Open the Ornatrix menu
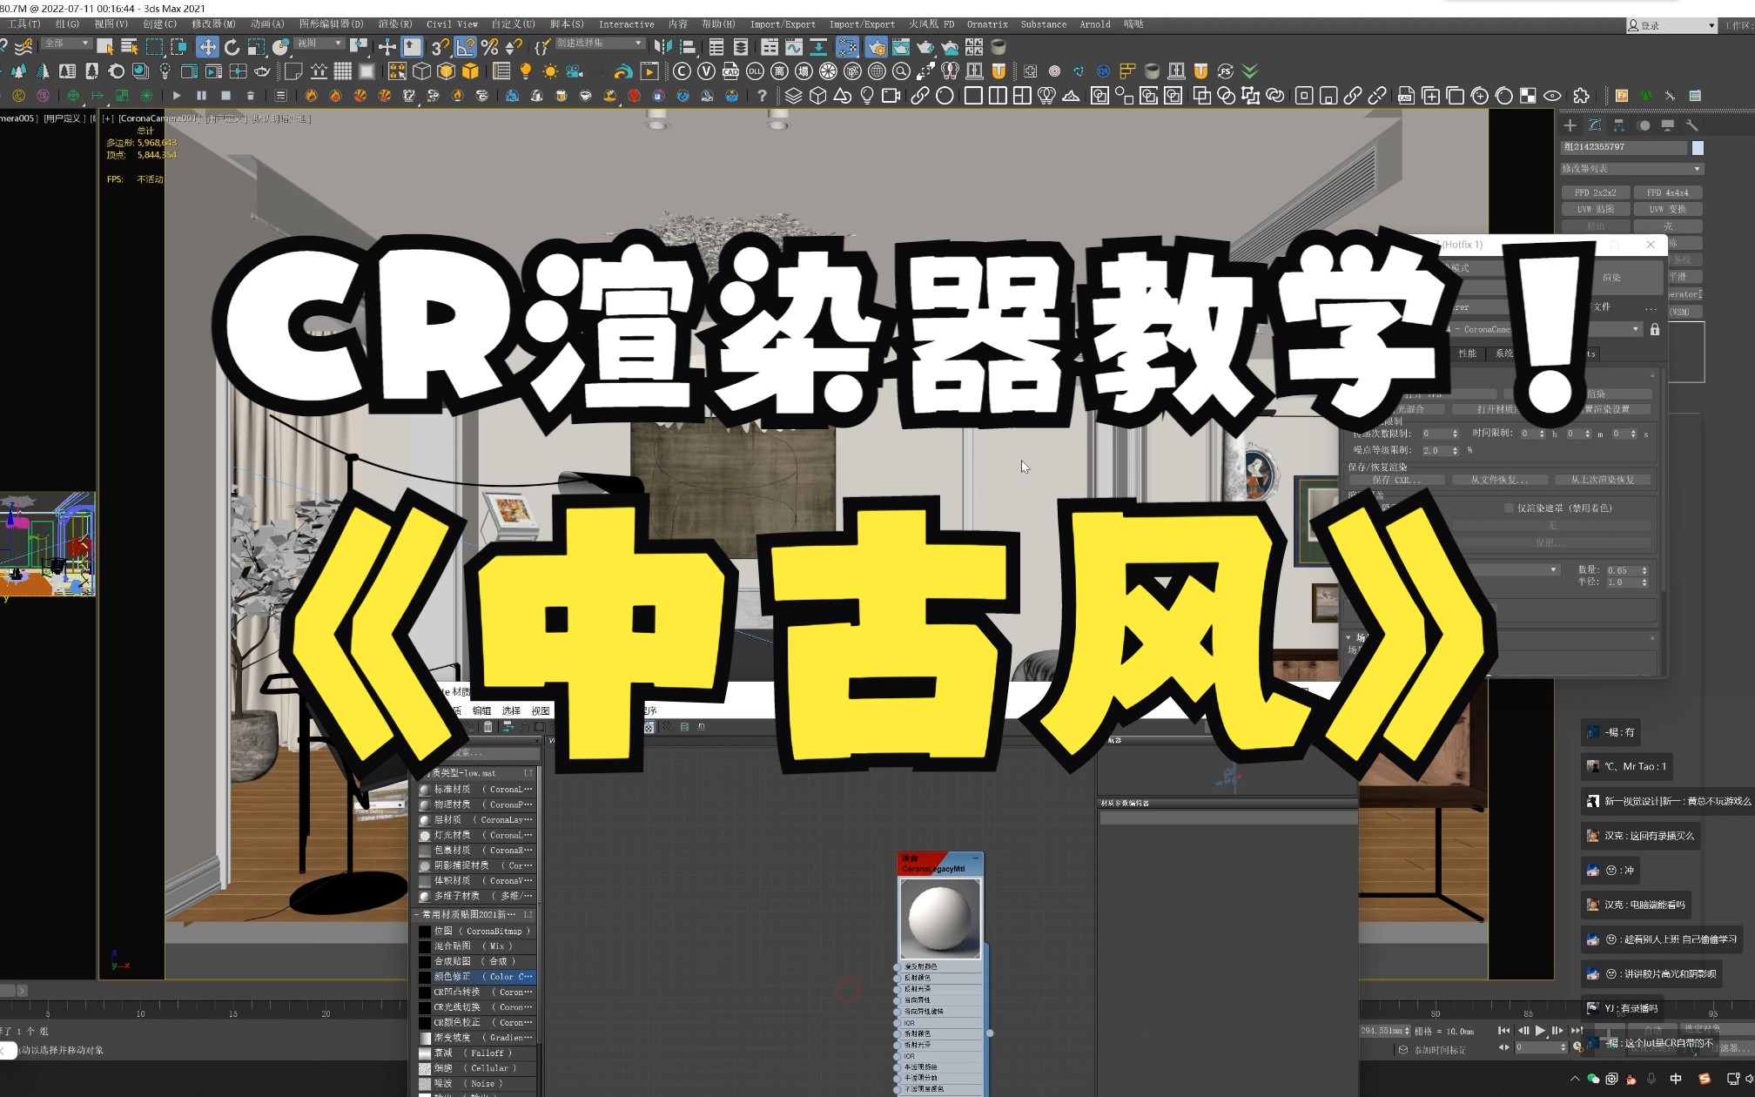 point(986,24)
